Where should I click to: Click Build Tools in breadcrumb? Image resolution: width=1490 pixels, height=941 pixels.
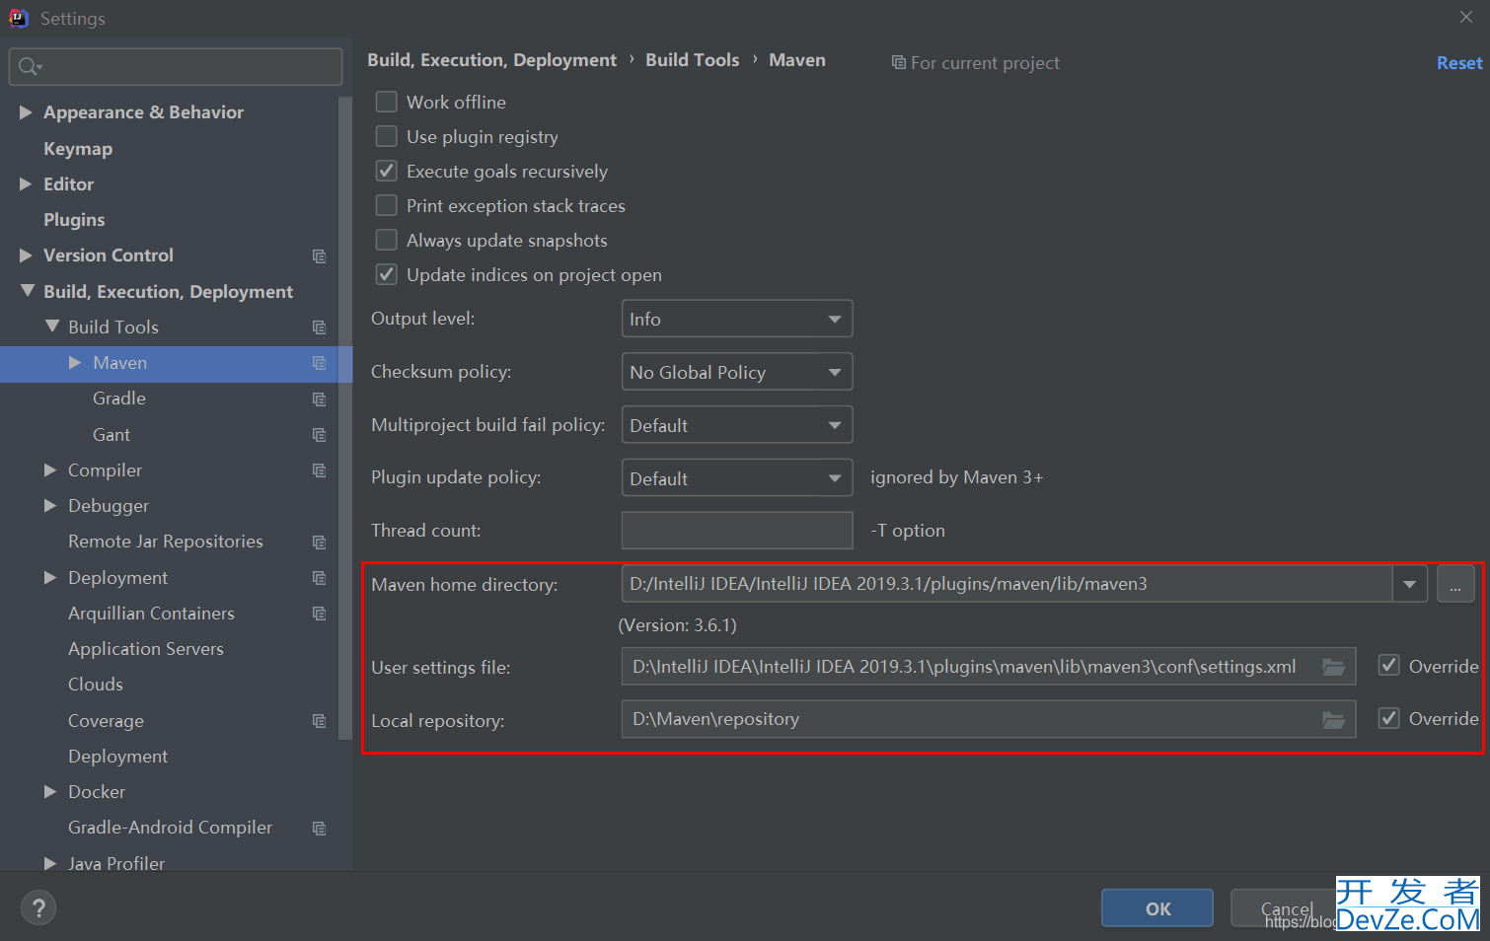coord(693,60)
